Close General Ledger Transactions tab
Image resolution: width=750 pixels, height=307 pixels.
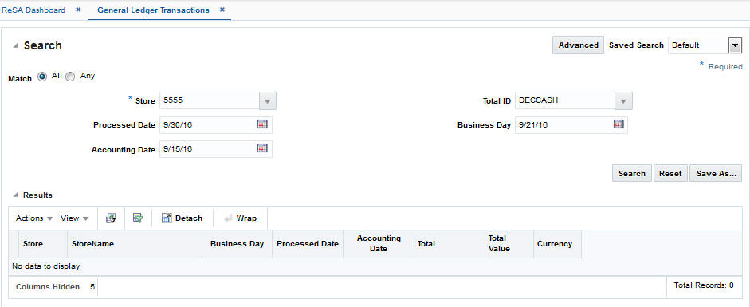[x=222, y=10]
